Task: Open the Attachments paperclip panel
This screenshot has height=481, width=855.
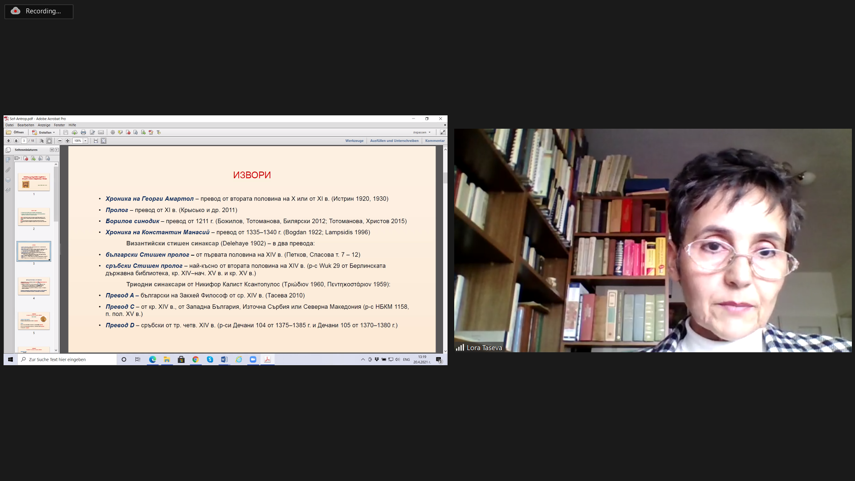Action: click(8, 170)
